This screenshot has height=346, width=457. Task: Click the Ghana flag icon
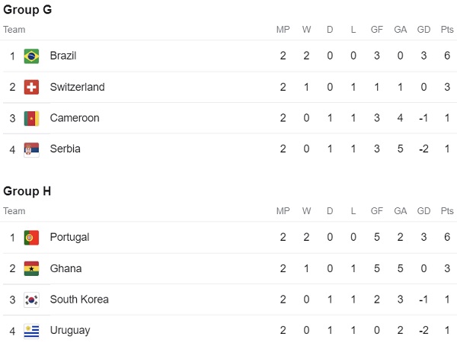31,269
